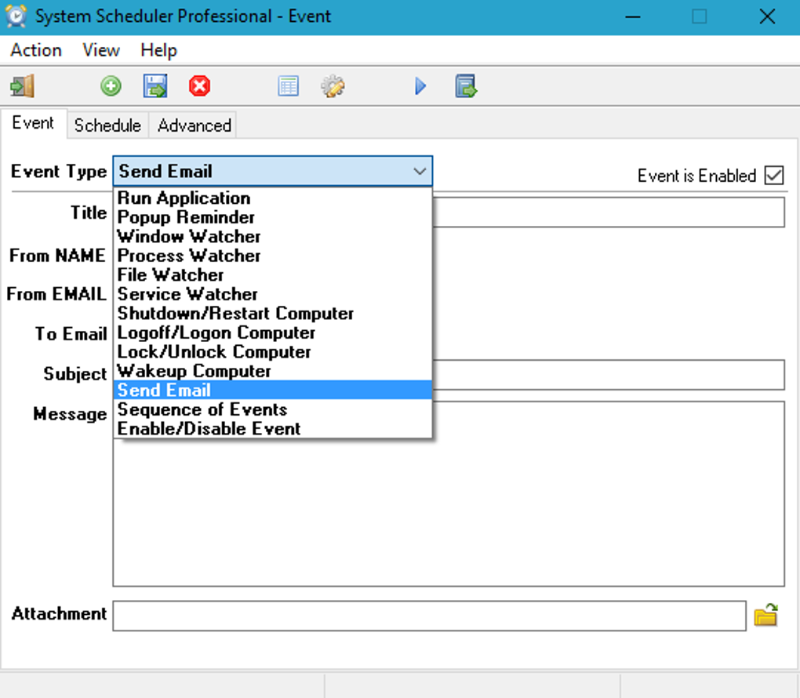The image size is (800, 698).
Task: Switch to the Advanced tab
Action: pyautogui.click(x=195, y=125)
